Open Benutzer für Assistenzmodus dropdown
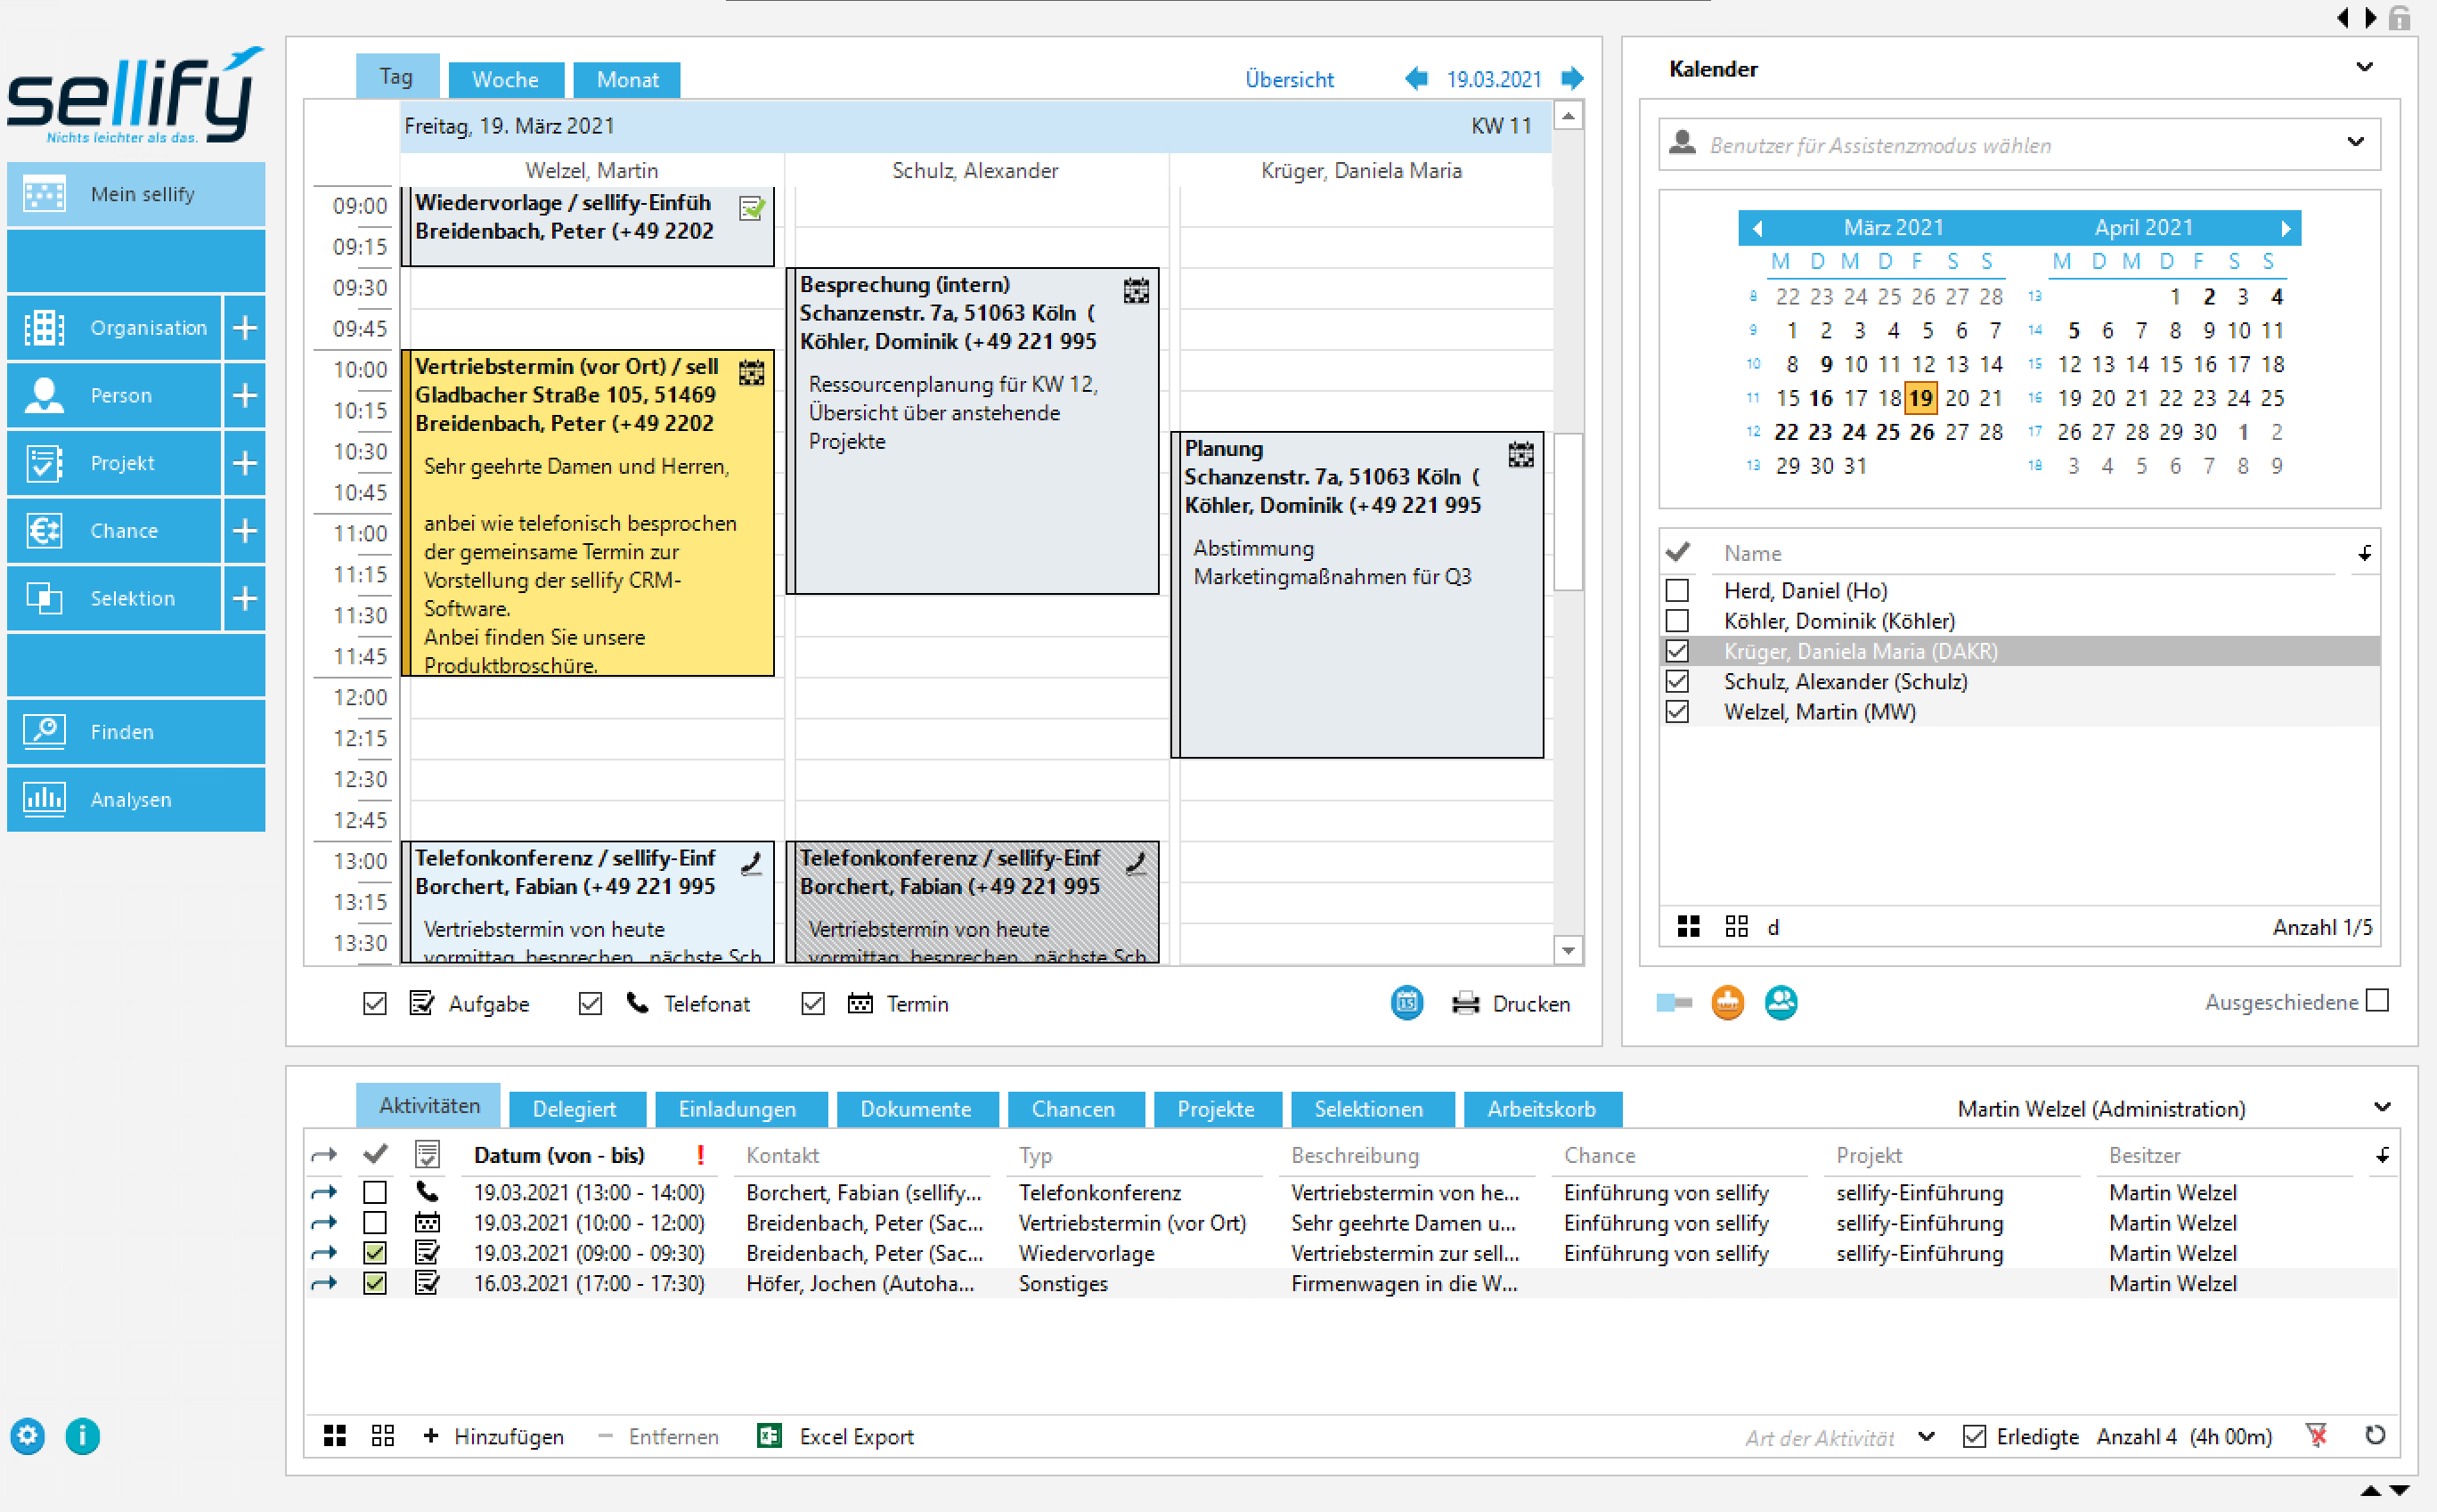Screen dimensions: 2437x1512 pos(2355,143)
